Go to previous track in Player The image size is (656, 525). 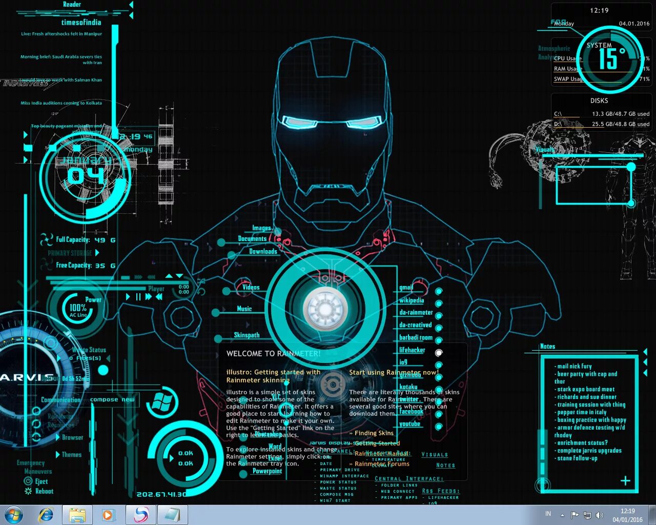pos(159,296)
